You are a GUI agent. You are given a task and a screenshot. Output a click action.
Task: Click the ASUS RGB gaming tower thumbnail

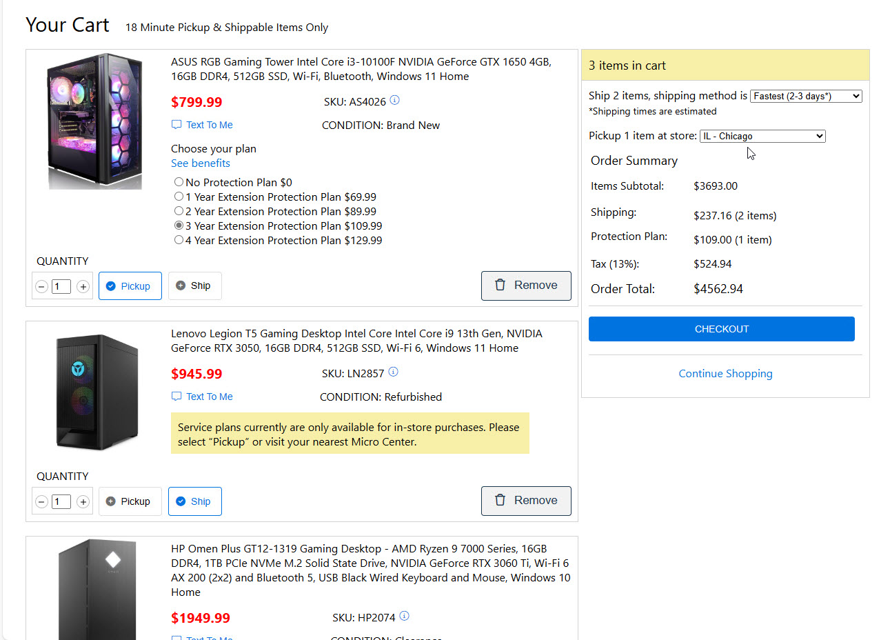coord(95,121)
